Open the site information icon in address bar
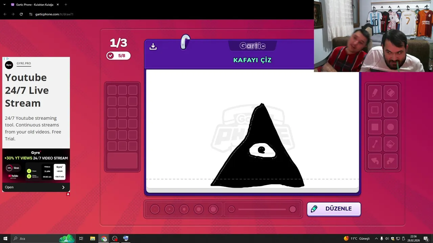The height and width of the screenshot is (243, 433). tap(31, 14)
